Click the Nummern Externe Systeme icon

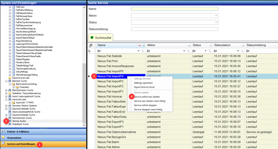10,105
